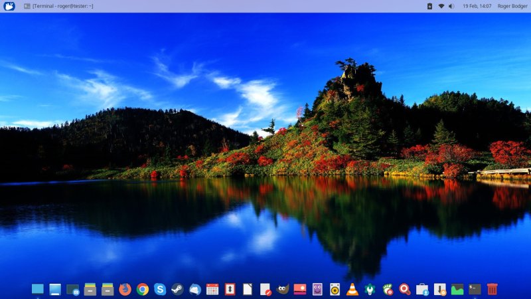The height and width of the screenshot is (299, 531).
Task: Launch the terminal from the dock
Action: [x=475, y=290]
